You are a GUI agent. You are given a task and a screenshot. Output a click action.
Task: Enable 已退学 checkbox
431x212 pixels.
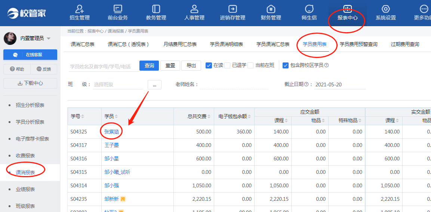[227, 65]
